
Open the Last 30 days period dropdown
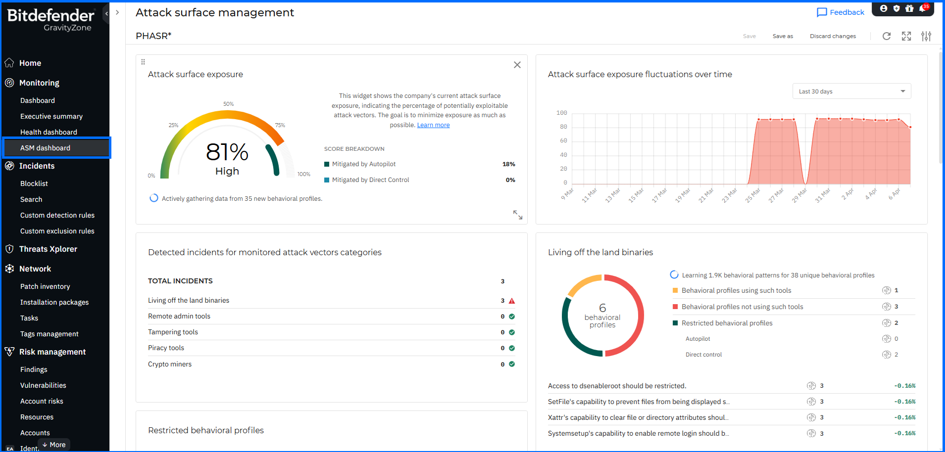[x=851, y=91]
